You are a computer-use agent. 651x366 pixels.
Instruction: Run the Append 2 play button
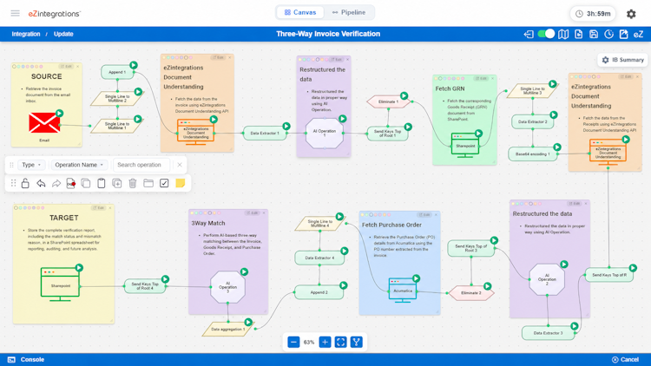tap(344, 285)
